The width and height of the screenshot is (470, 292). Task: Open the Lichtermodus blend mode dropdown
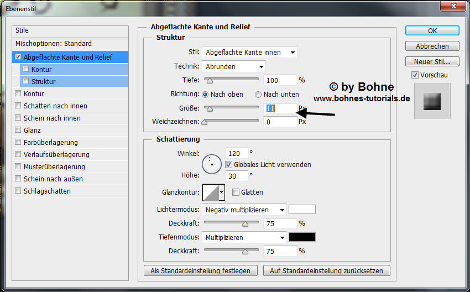pyautogui.click(x=244, y=210)
